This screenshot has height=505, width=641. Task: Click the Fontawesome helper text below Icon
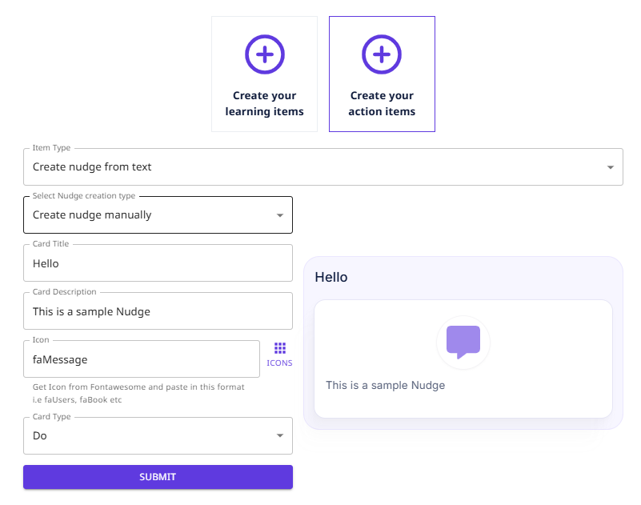tap(138, 393)
